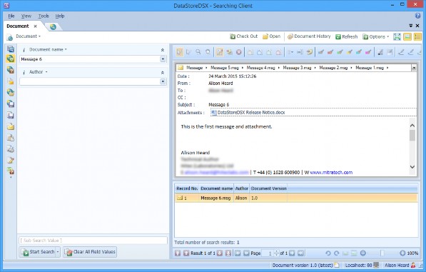This screenshot has width=426, height=272.
Task: Toggle the vertical split layout button
Action: coord(417,36)
